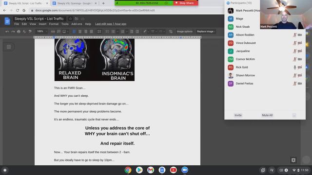Click the browser back arrow
The height and width of the screenshot is (175, 312).
click(x=4, y=10)
